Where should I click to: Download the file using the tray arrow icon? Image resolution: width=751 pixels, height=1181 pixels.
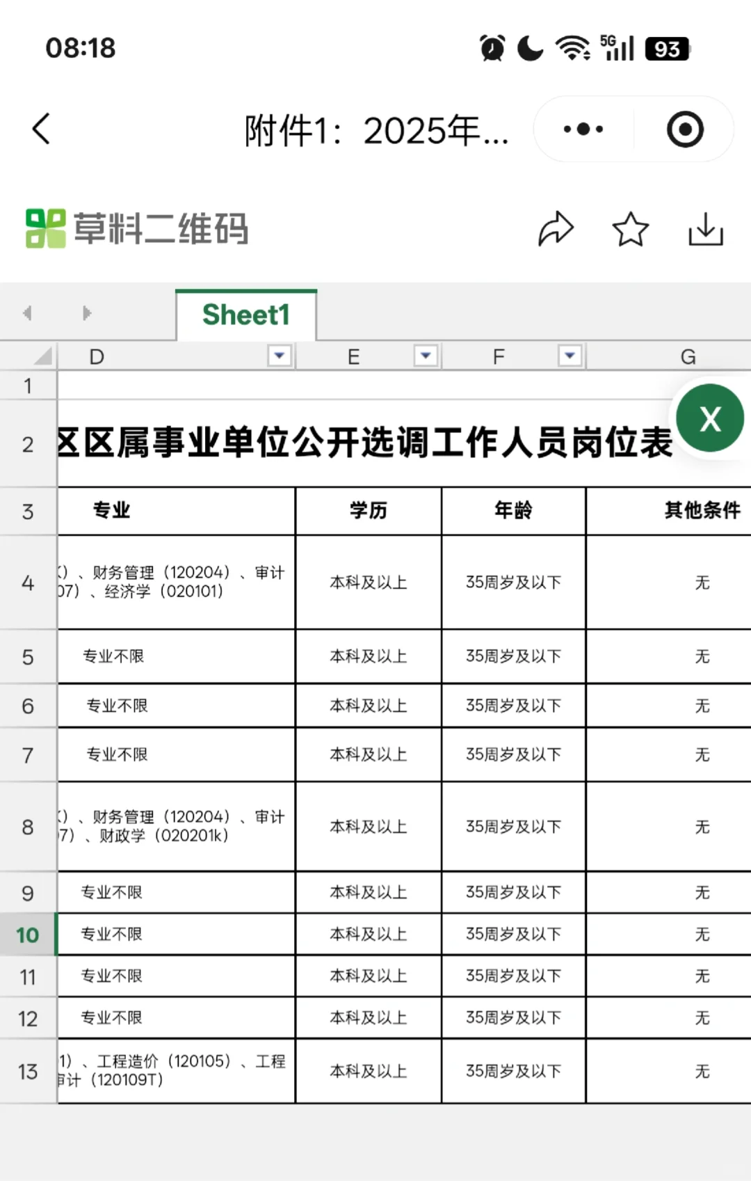pos(706,230)
